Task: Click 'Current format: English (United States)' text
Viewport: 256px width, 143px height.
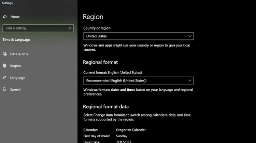Action: pyautogui.click(x=113, y=72)
